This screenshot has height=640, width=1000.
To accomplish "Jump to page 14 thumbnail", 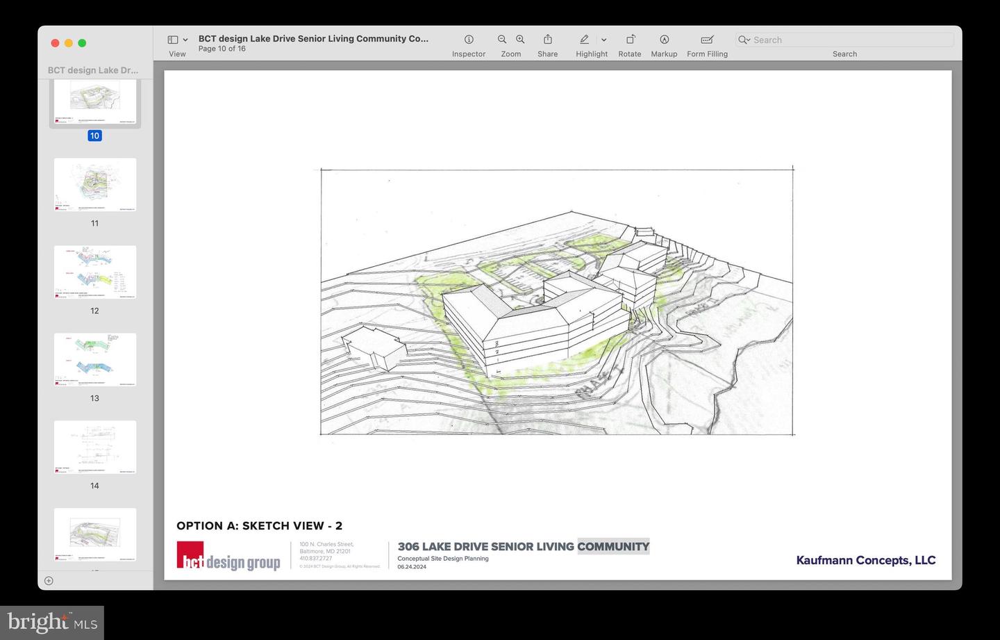I will point(95,447).
